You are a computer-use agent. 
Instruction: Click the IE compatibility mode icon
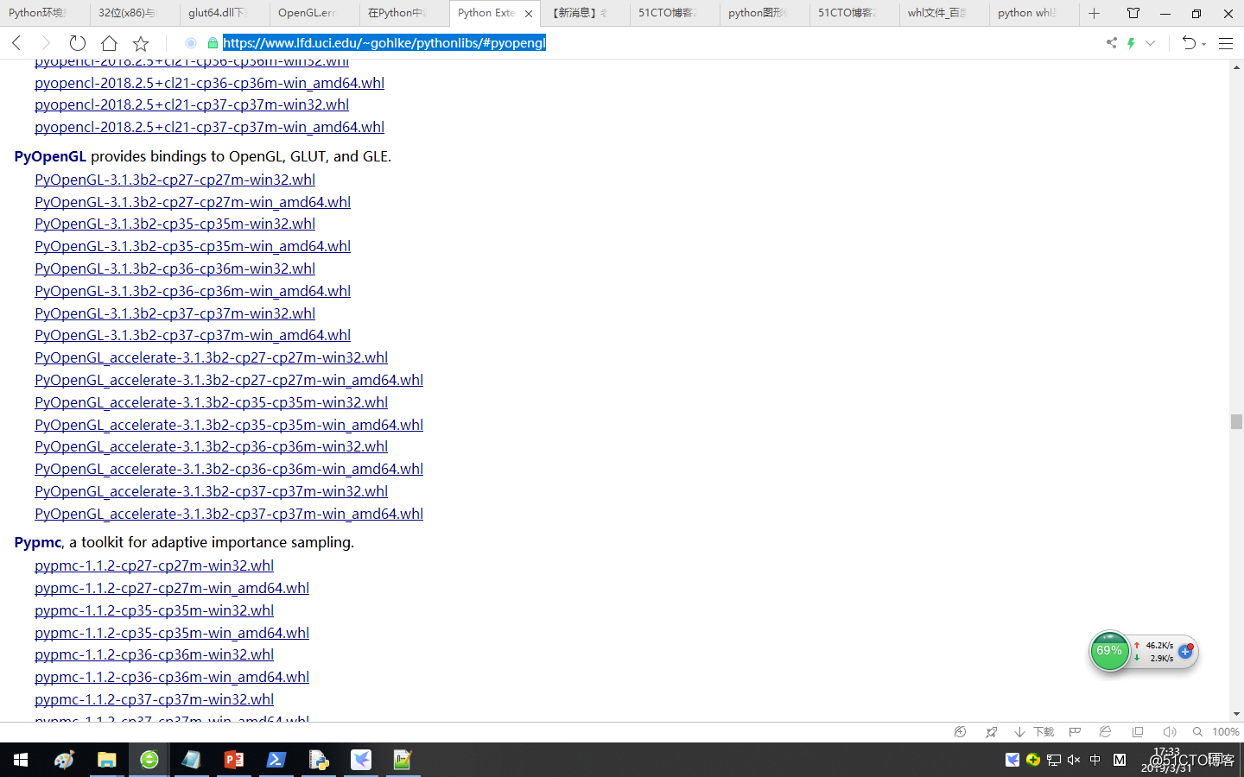click(1105, 732)
